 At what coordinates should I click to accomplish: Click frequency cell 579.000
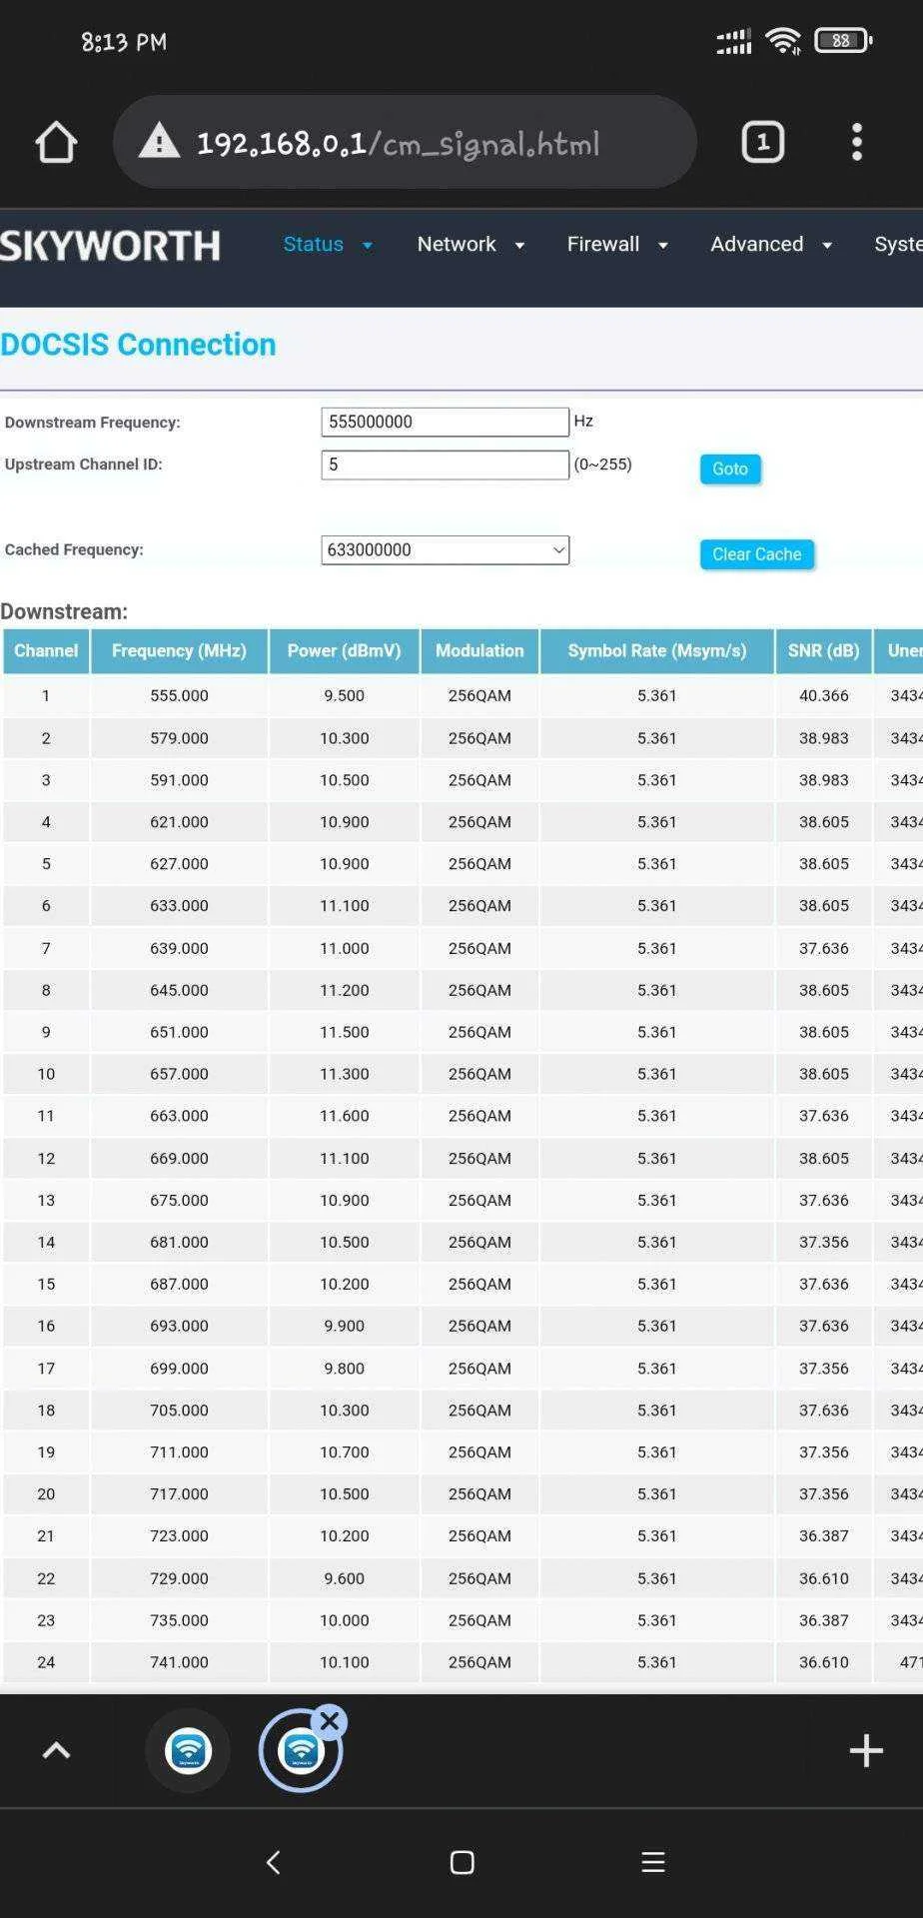(x=179, y=738)
